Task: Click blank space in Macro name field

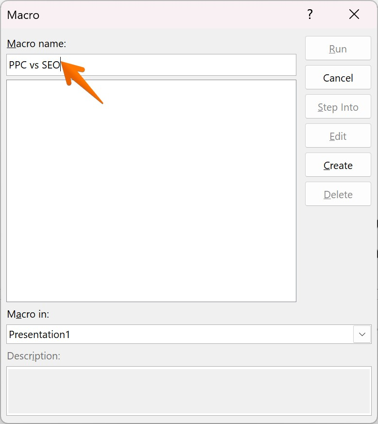Action: 194,65
